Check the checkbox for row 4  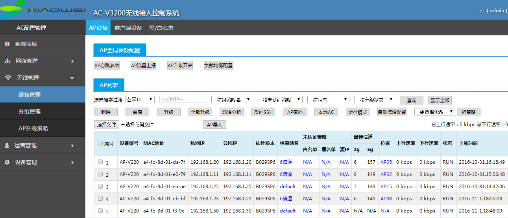click(x=100, y=198)
